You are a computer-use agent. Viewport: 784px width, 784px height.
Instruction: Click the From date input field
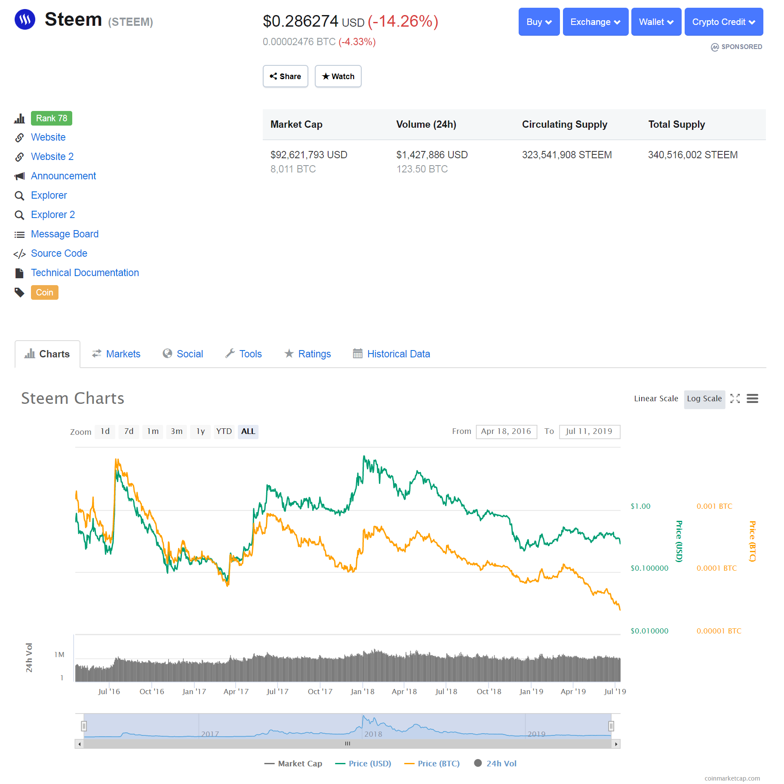(x=506, y=431)
